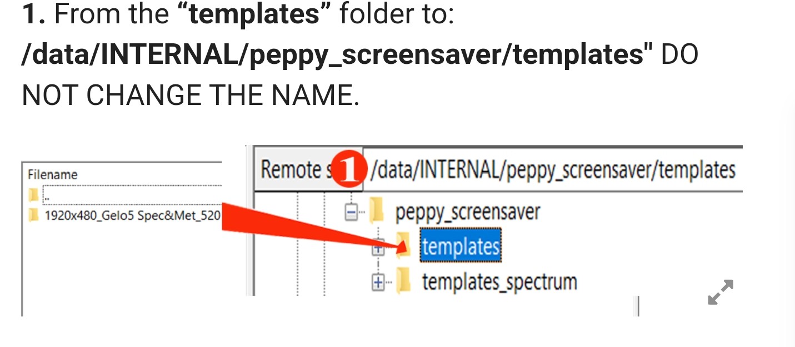Click the parent directory folder icon
795x347 pixels.
coord(34,195)
